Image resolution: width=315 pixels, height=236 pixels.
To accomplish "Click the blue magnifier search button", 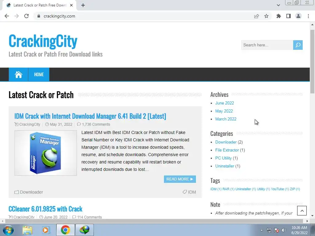I will click(x=298, y=45).
